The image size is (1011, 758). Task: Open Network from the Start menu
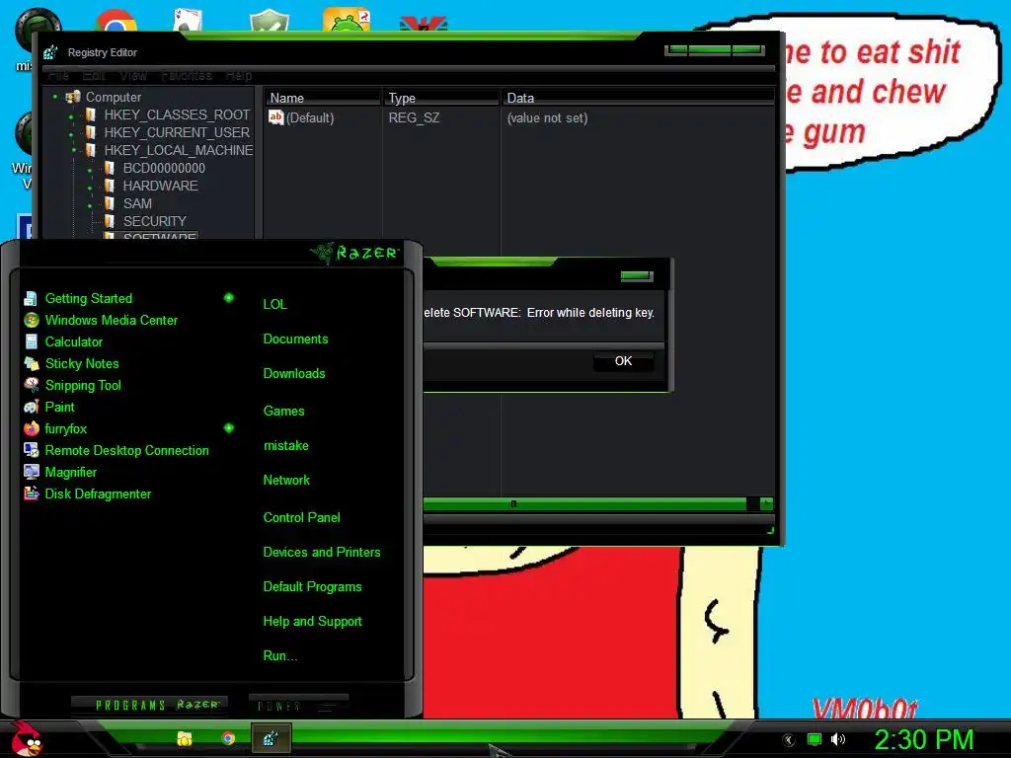pos(286,481)
